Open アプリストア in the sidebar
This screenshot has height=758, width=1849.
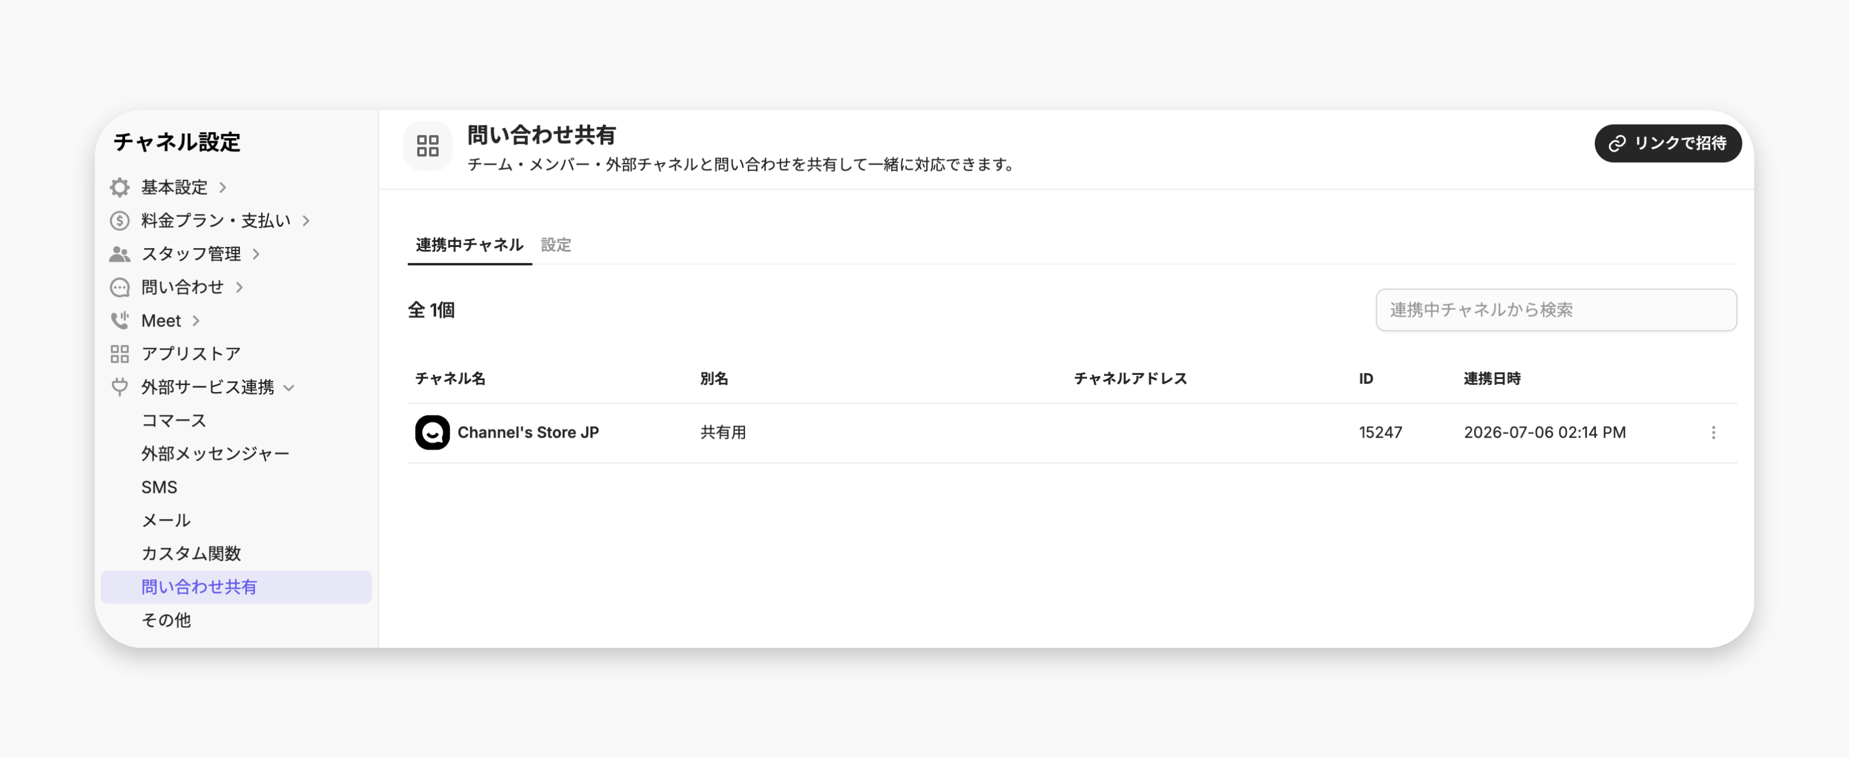tap(191, 354)
